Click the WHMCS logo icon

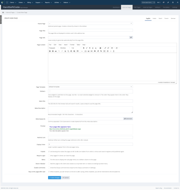coord(2,2)
